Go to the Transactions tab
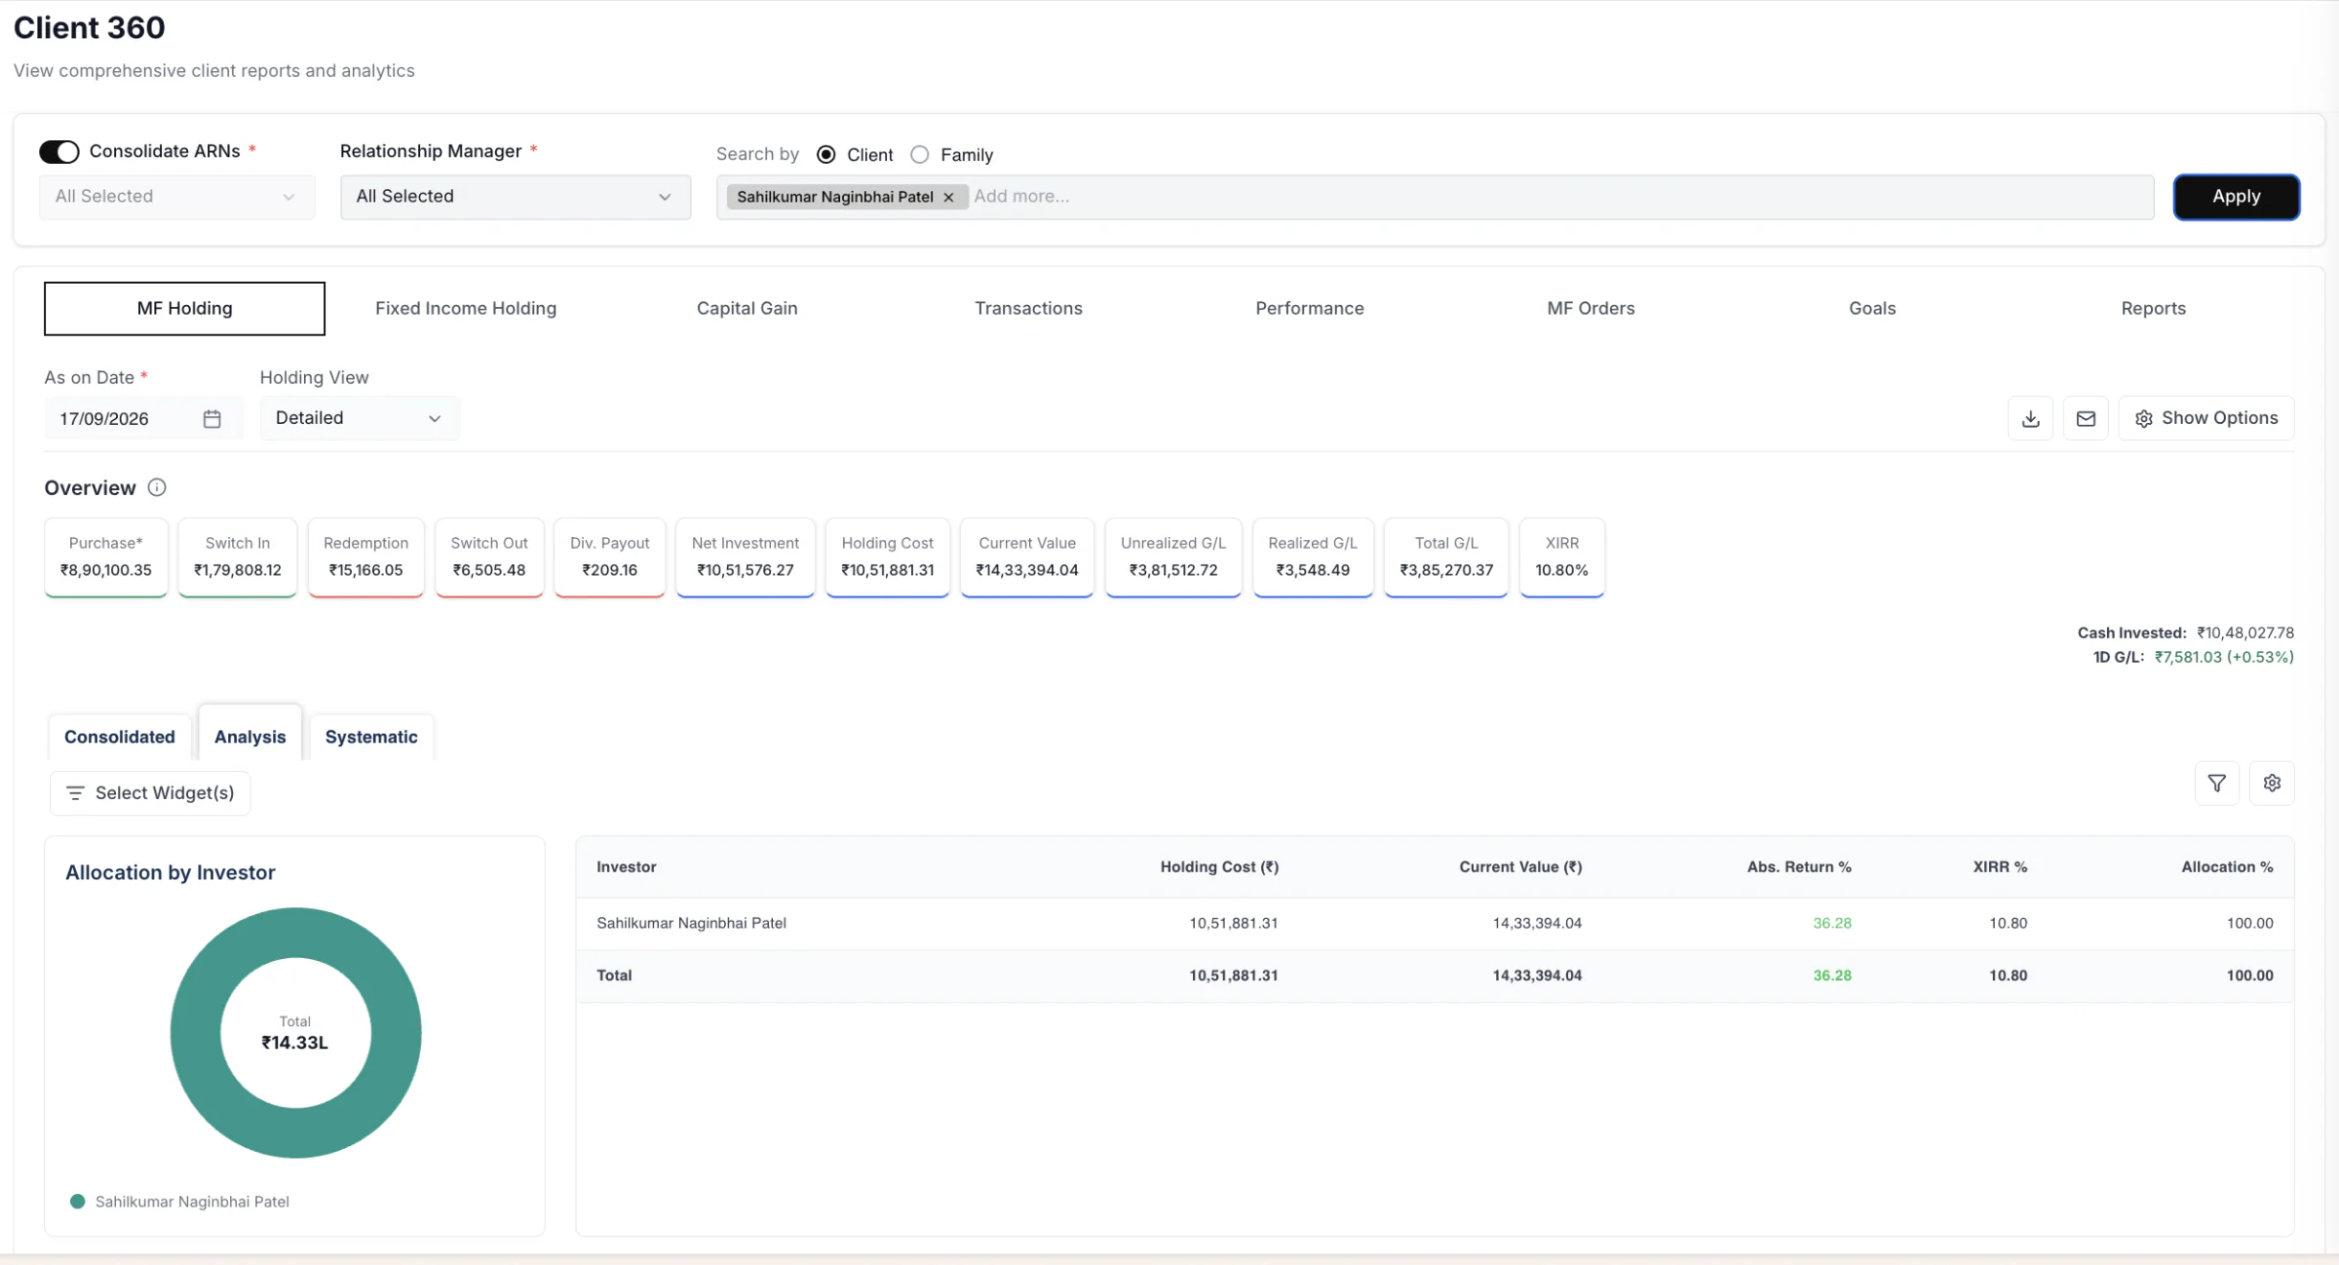This screenshot has width=2339, height=1265. [1028, 308]
